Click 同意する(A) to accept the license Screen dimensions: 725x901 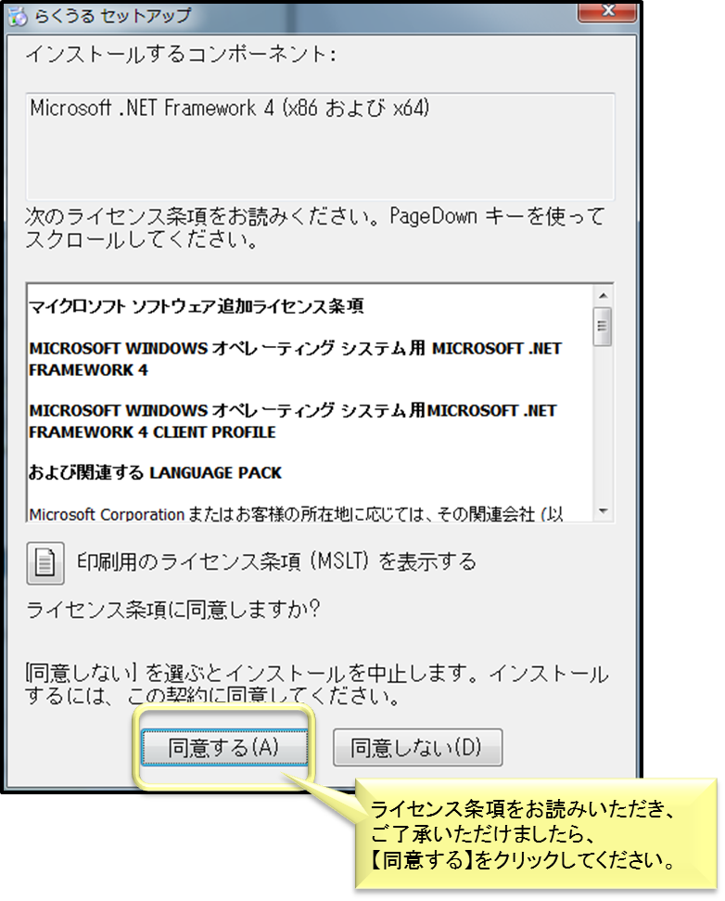pos(224,747)
